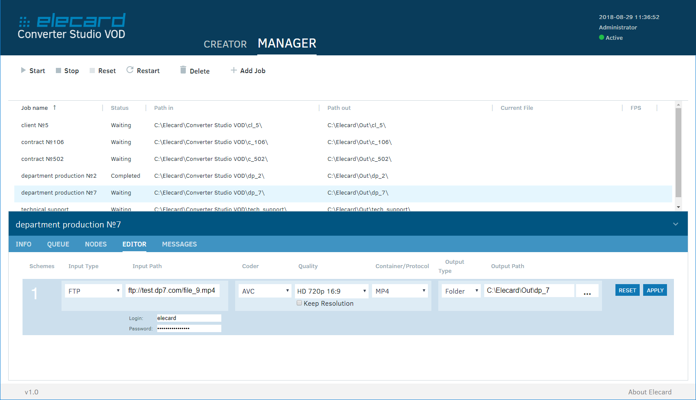Screen dimensions: 696x400
Task: Click the Add Job plus icon
Action: pyautogui.click(x=234, y=70)
